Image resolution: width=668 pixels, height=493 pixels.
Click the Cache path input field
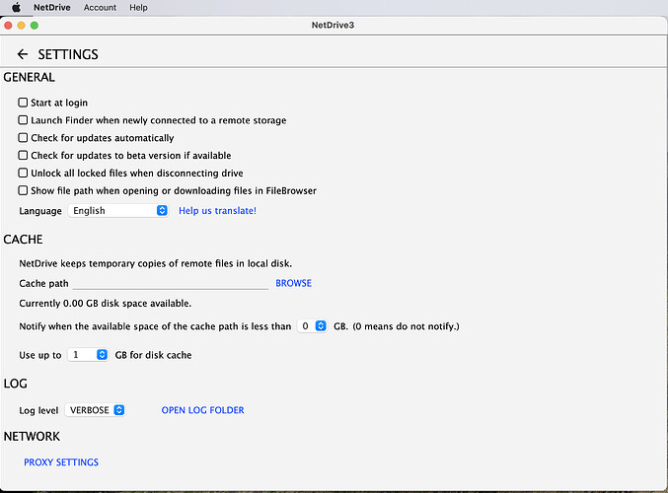(x=171, y=283)
